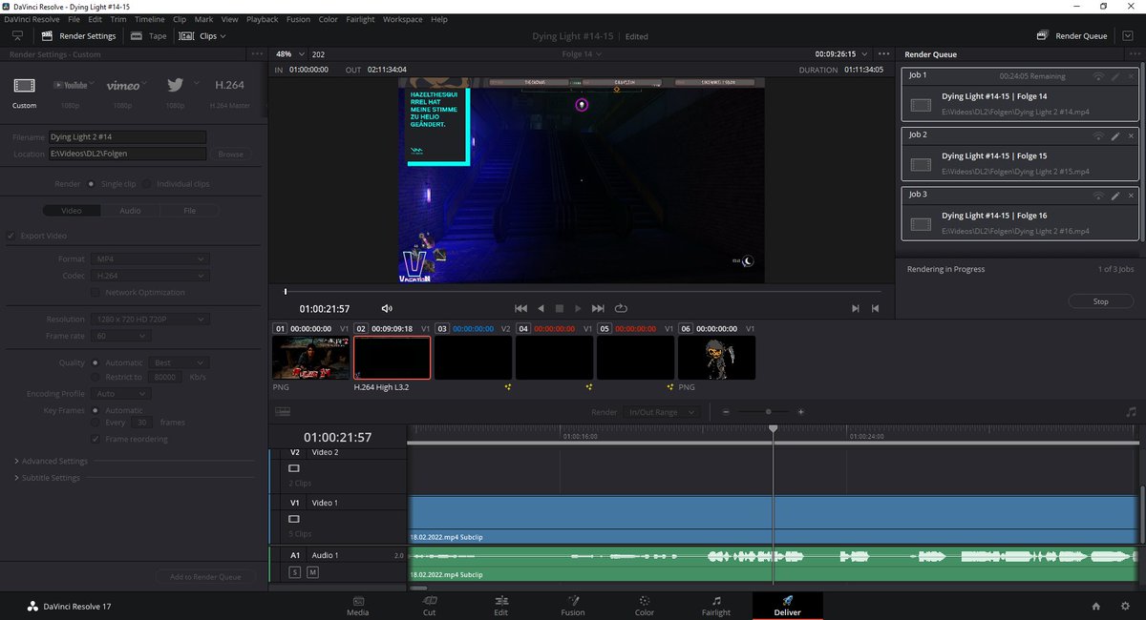Mute the Audio 1 track

(312, 571)
